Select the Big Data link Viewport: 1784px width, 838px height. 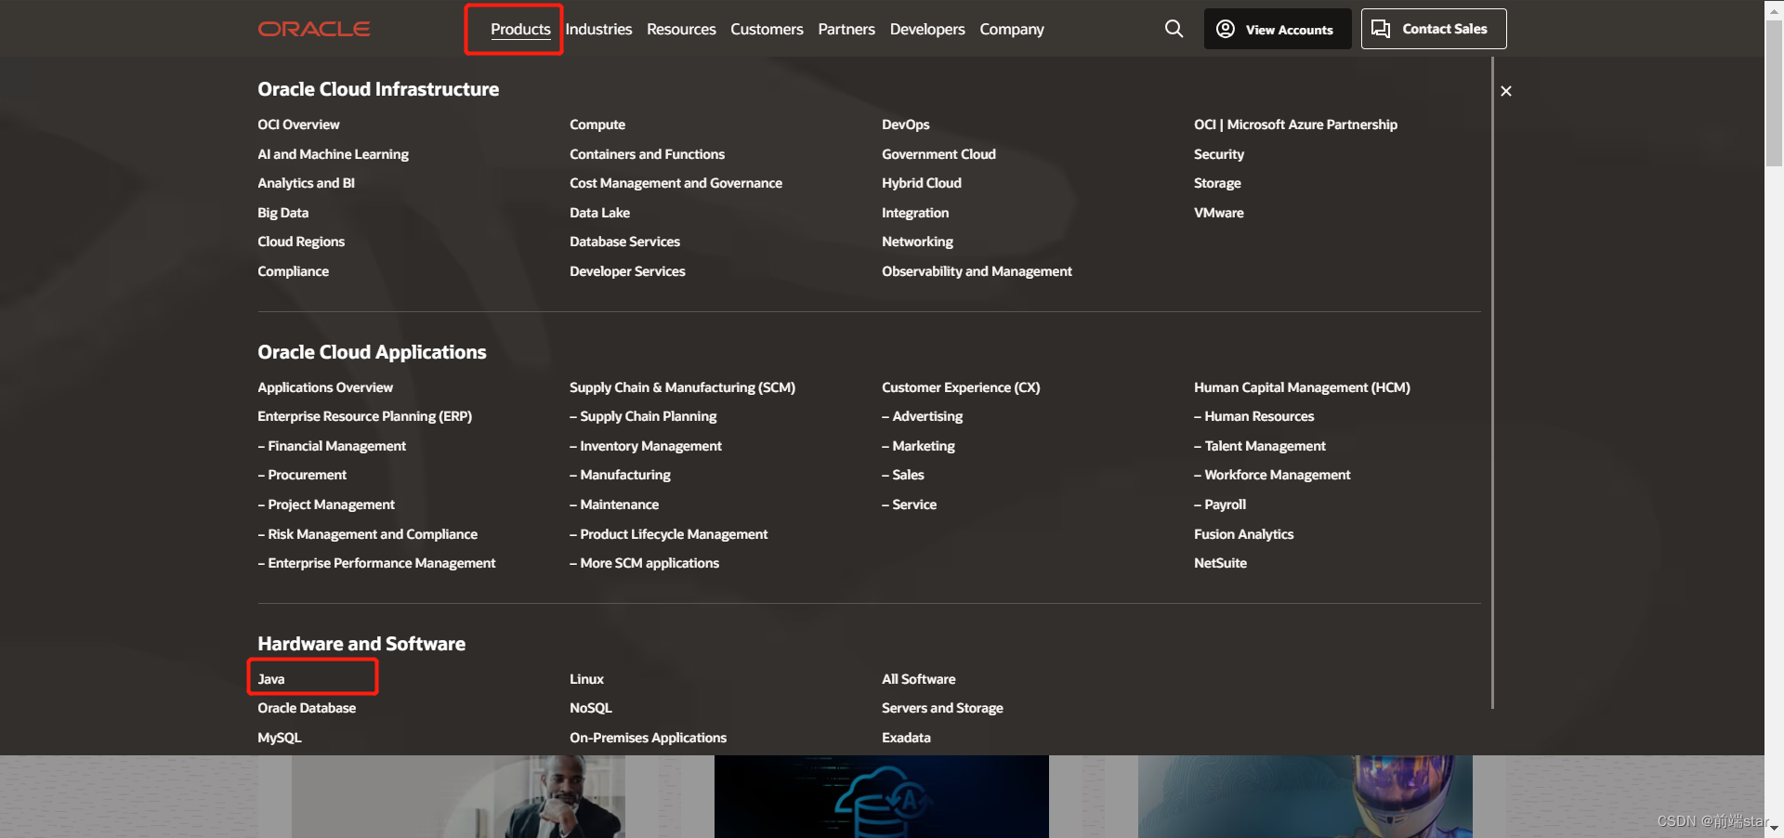(282, 213)
